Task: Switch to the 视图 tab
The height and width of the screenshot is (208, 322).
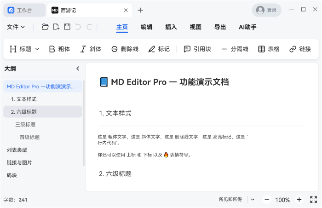Action: pos(195,27)
